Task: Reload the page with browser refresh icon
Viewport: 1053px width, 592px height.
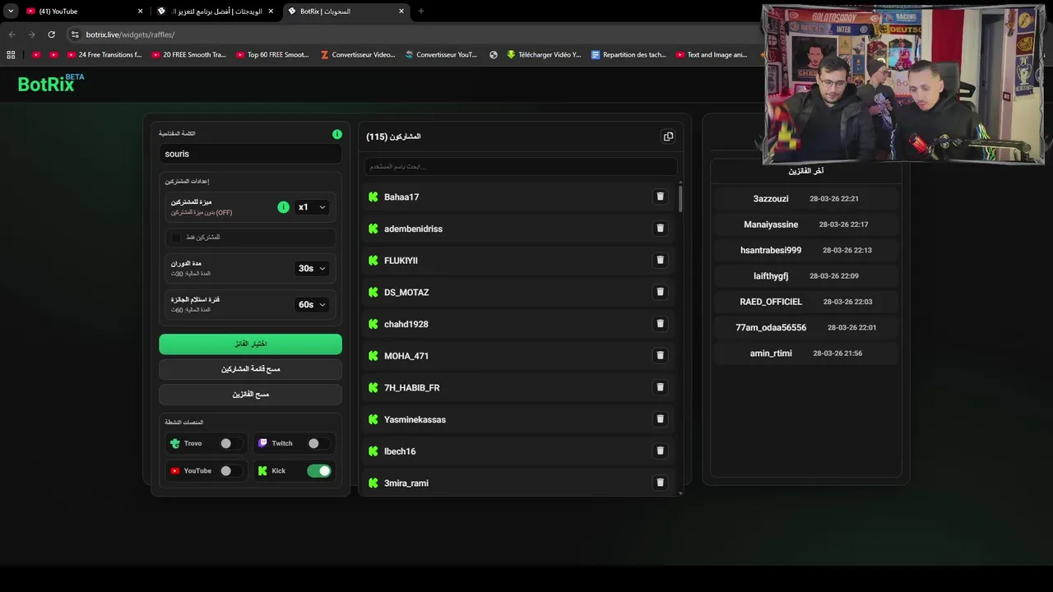Action: tap(51, 35)
